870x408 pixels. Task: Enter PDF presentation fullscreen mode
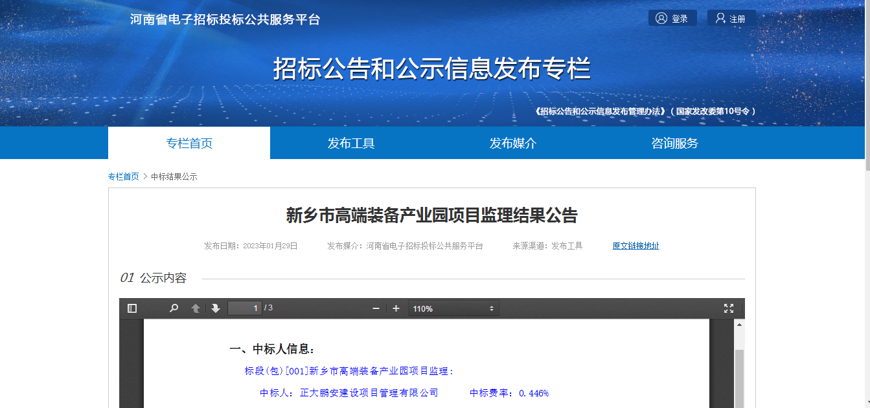(729, 308)
